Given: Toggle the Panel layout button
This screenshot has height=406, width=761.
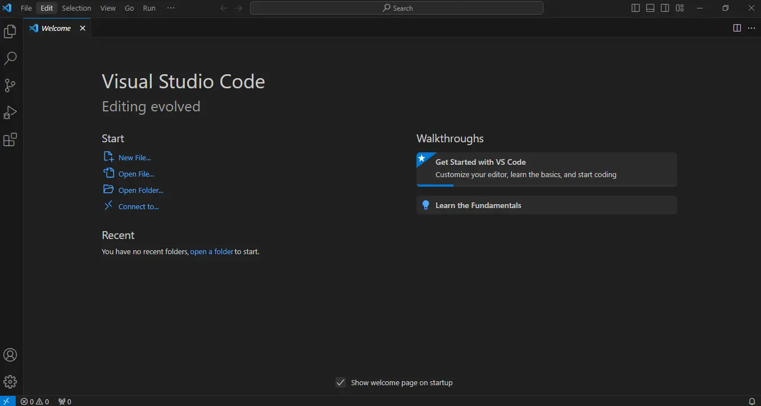Looking at the screenshot, I should tap(650, 8).
